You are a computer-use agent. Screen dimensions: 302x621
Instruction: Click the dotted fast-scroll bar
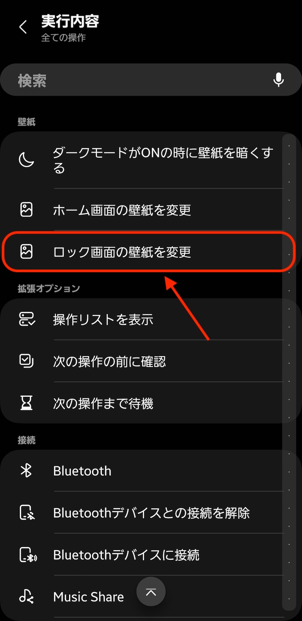[x=289, y=371]
